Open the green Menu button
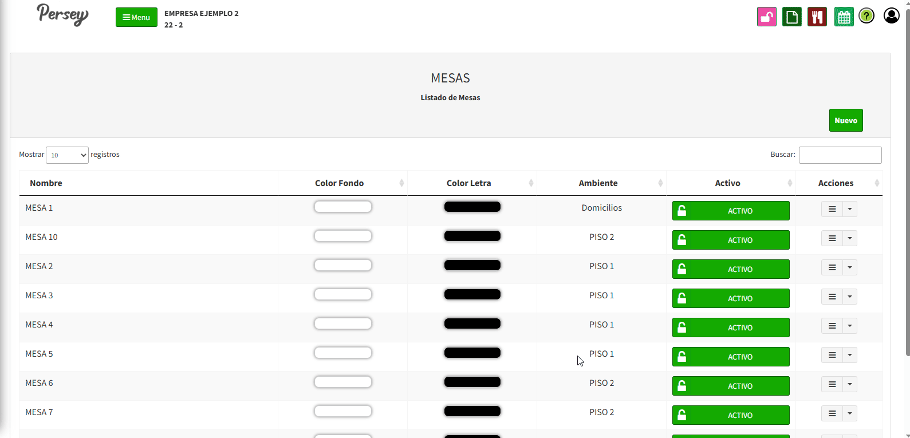The height and width of the screenshot is (438, 910). [x=136, y=17]
